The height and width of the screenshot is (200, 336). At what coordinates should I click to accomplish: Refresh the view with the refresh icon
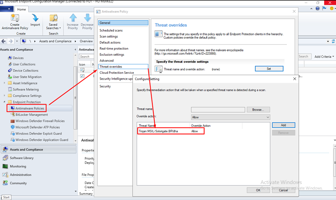[x=333, y=41]
